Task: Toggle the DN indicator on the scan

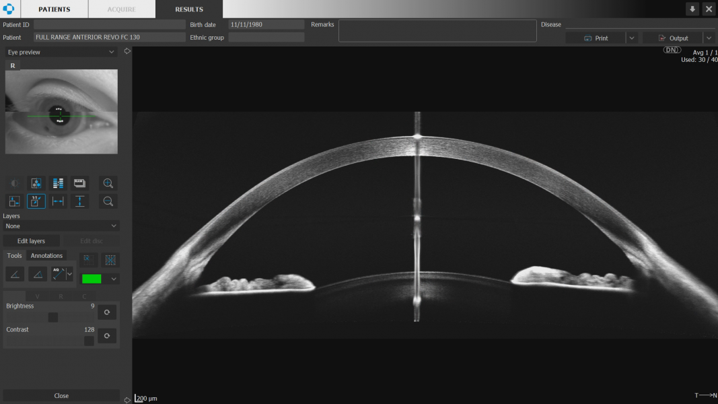Action: [x=672, y=50]
